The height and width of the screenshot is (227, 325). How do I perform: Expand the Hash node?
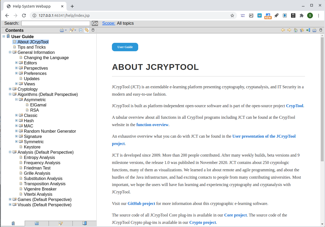click(x=17, y=120)
